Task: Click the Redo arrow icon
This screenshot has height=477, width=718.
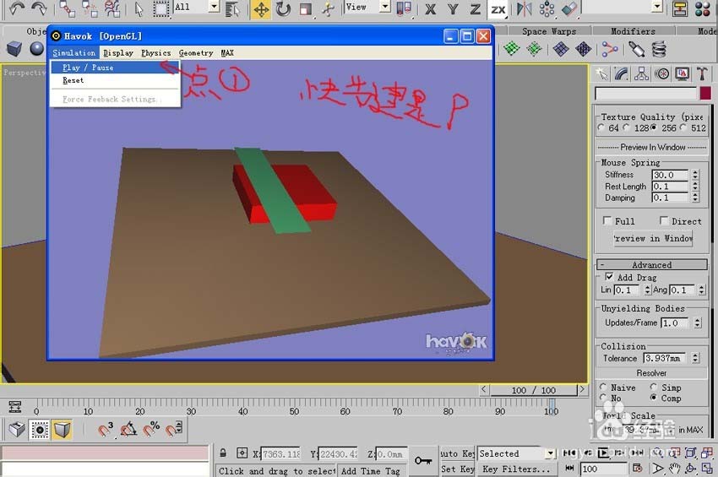Action: (39, 8)
